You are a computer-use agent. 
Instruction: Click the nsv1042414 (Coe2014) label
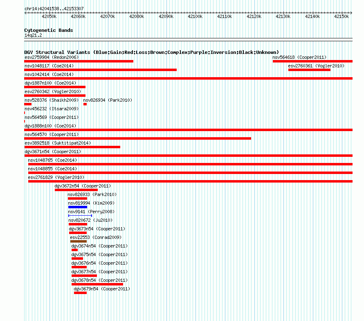pos(49,74)
